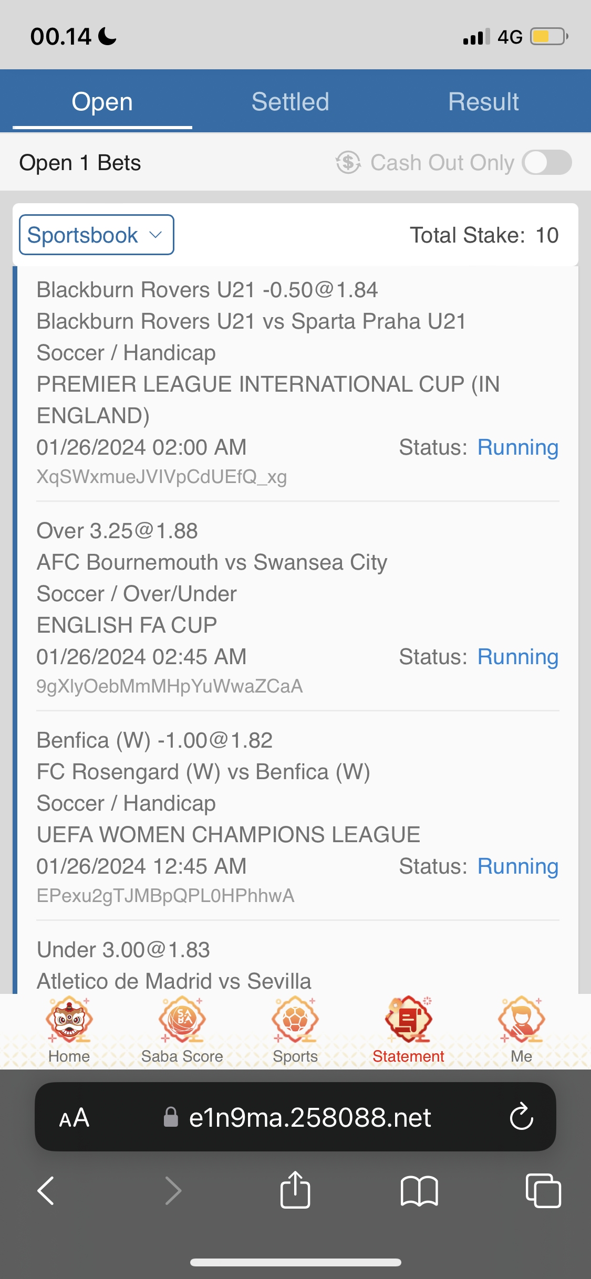
Task: Select the Open bets tab
Action: coord(102,101)
